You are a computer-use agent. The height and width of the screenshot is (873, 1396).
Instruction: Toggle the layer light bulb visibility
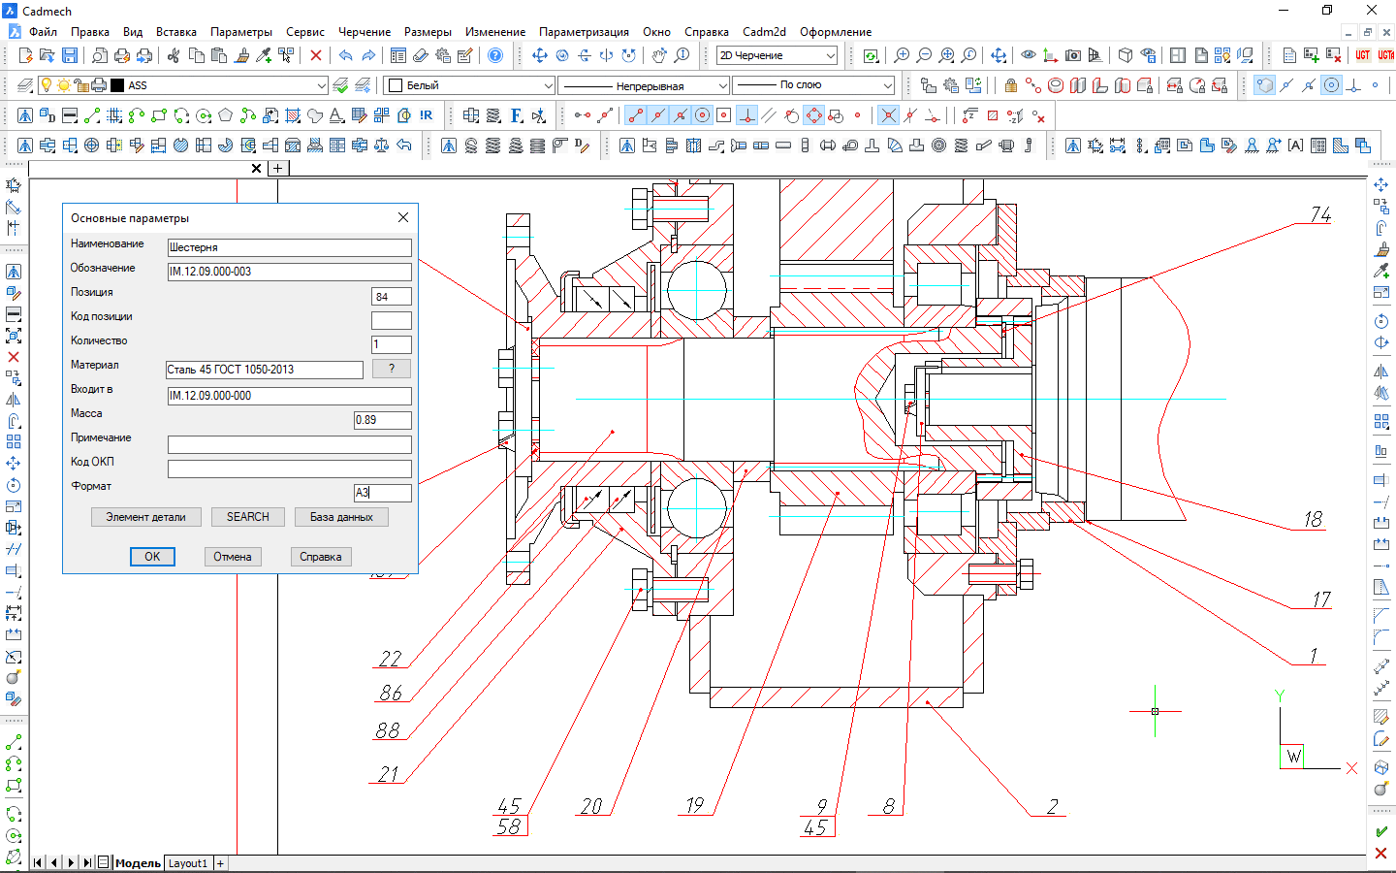[46, 85]
